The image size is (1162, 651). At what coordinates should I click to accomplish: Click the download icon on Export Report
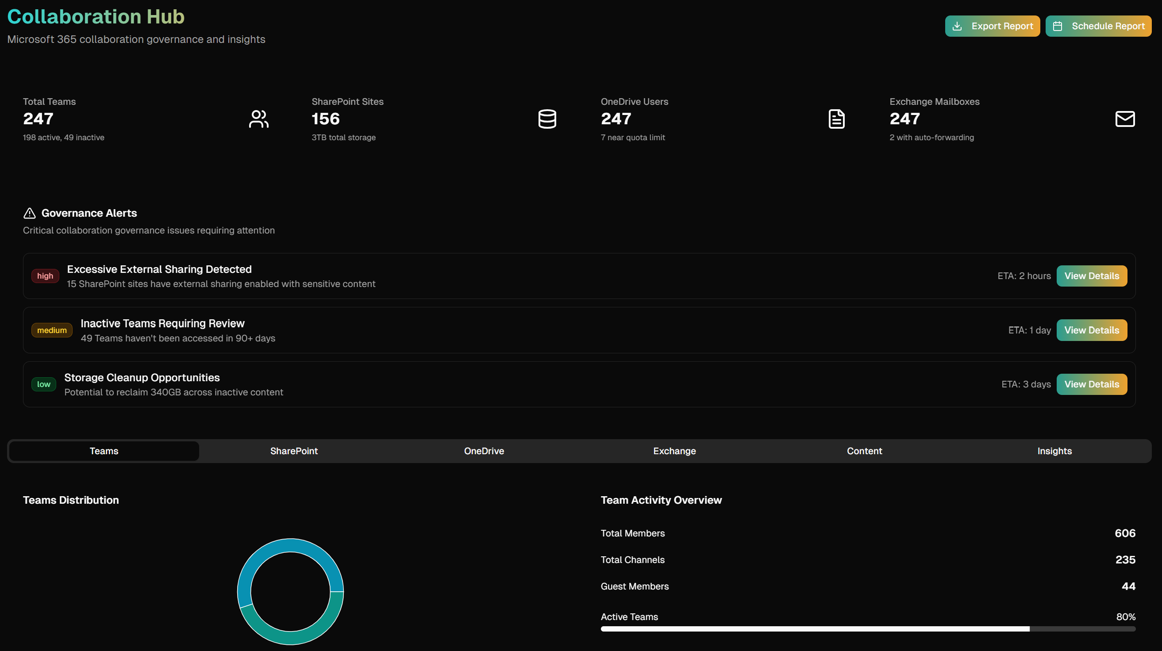point(957,26)
